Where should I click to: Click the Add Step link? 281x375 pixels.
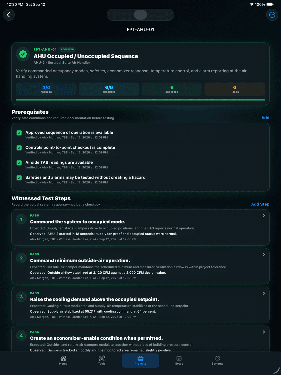[x=260, y=204]
